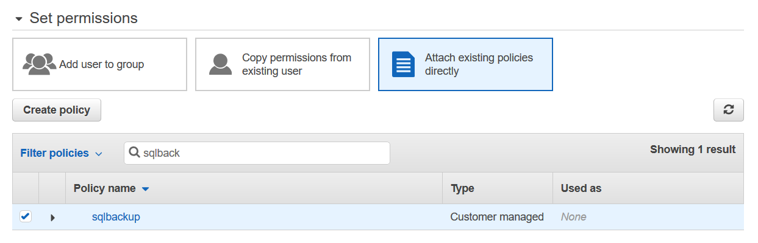
Task: Click the Customer managed type cell
Action: tap(496, 217)
